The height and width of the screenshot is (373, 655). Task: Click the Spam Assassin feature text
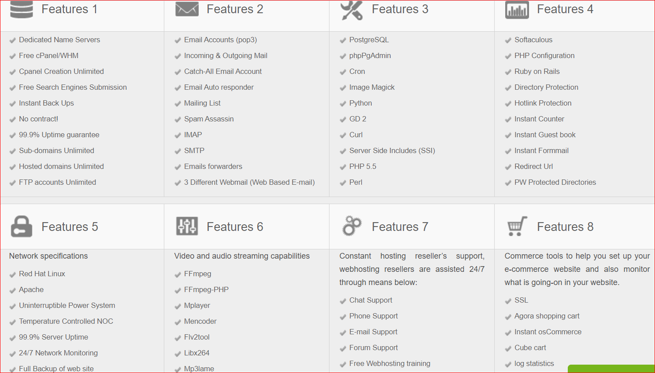click(209, 119)
